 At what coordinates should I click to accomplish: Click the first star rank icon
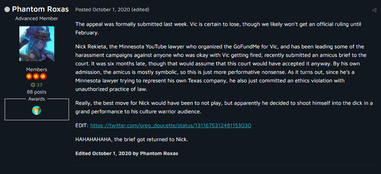(x=29, y=77)
